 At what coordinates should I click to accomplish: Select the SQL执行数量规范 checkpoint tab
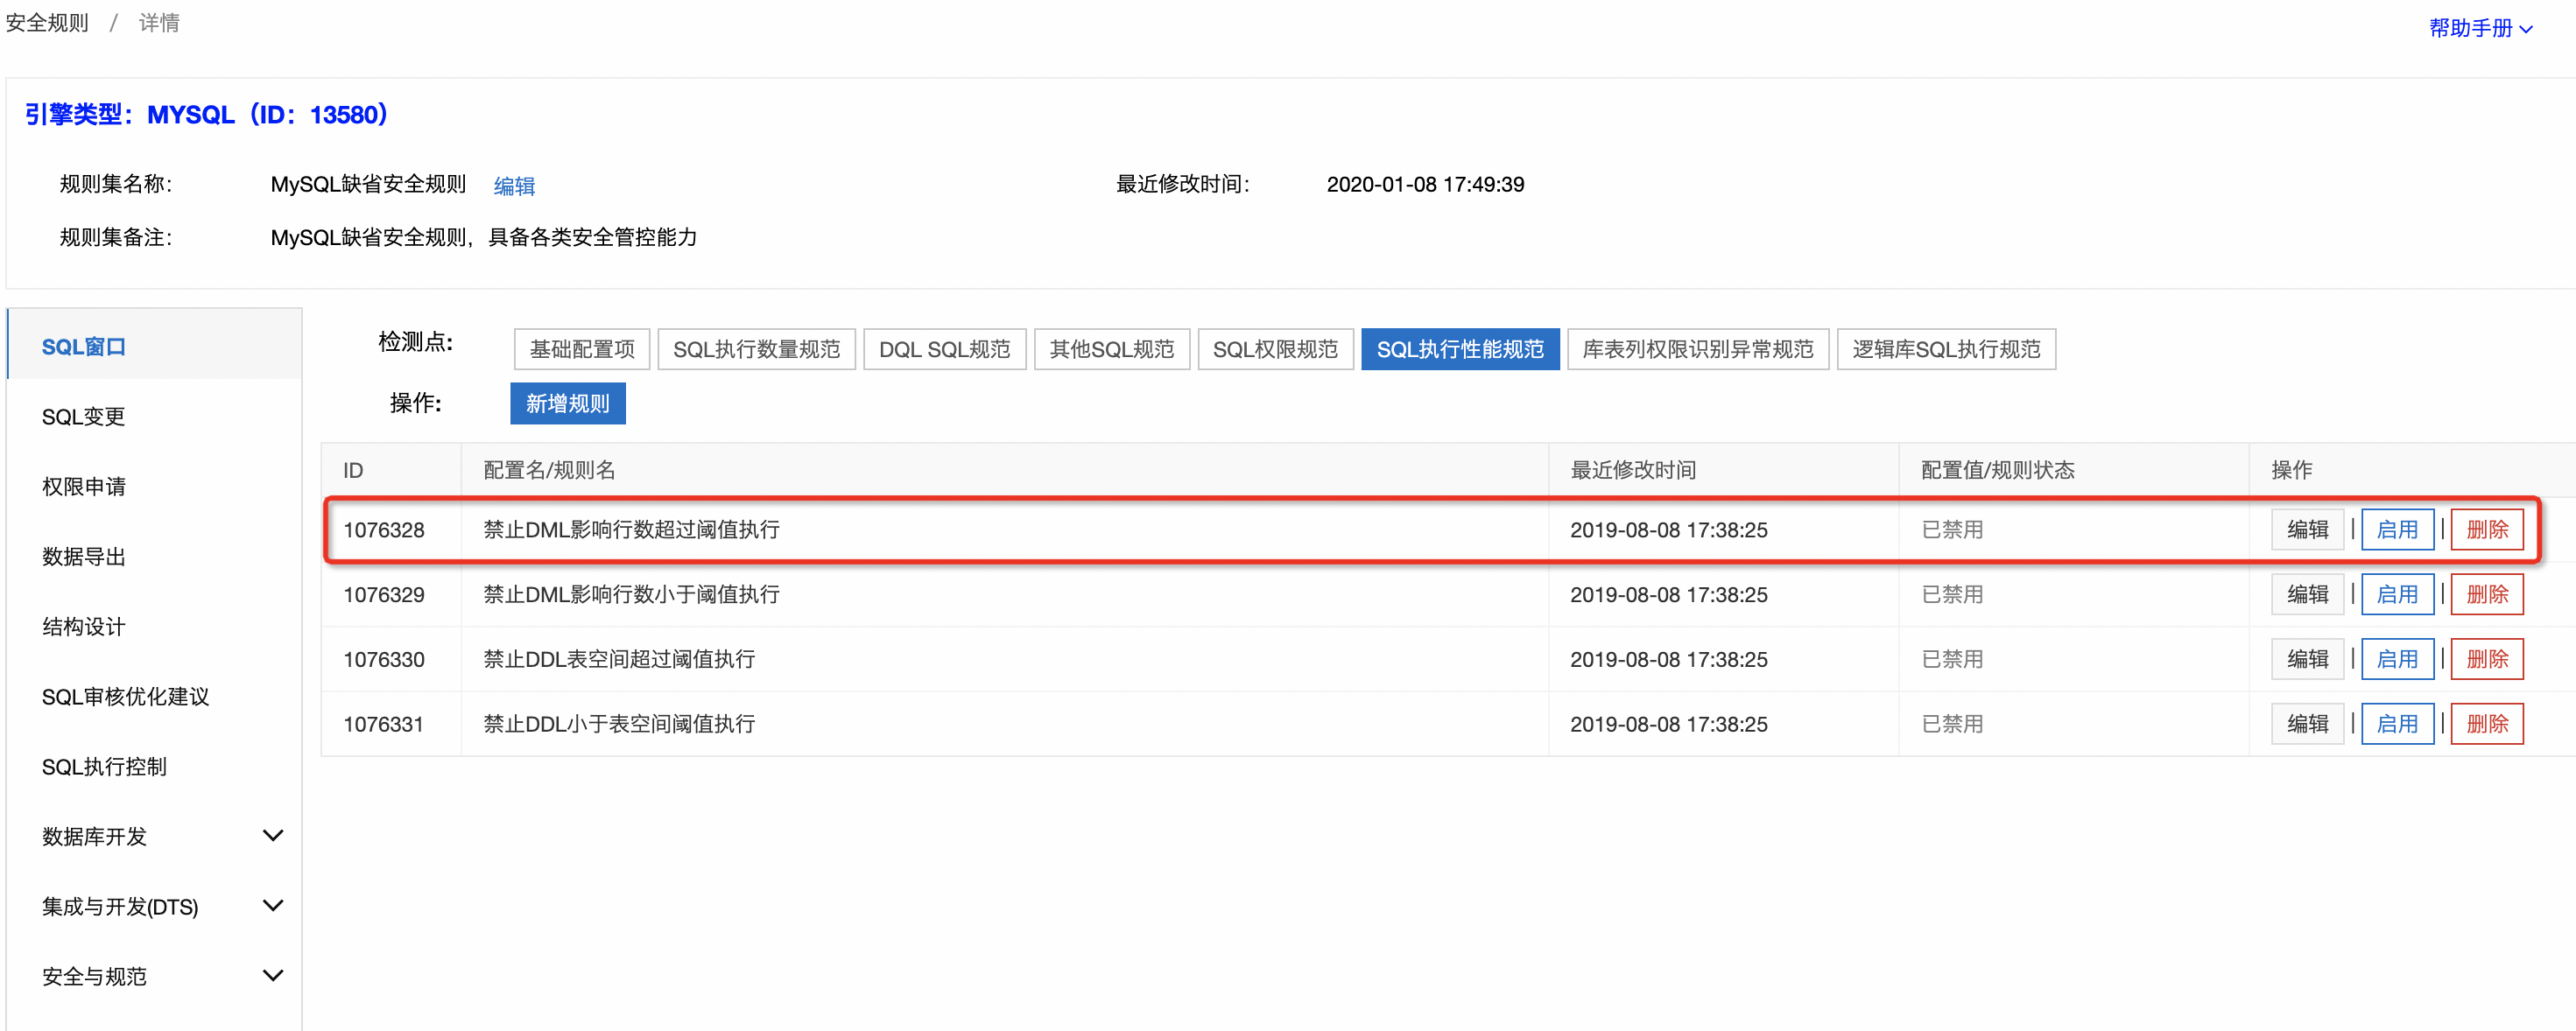[756, 349]
